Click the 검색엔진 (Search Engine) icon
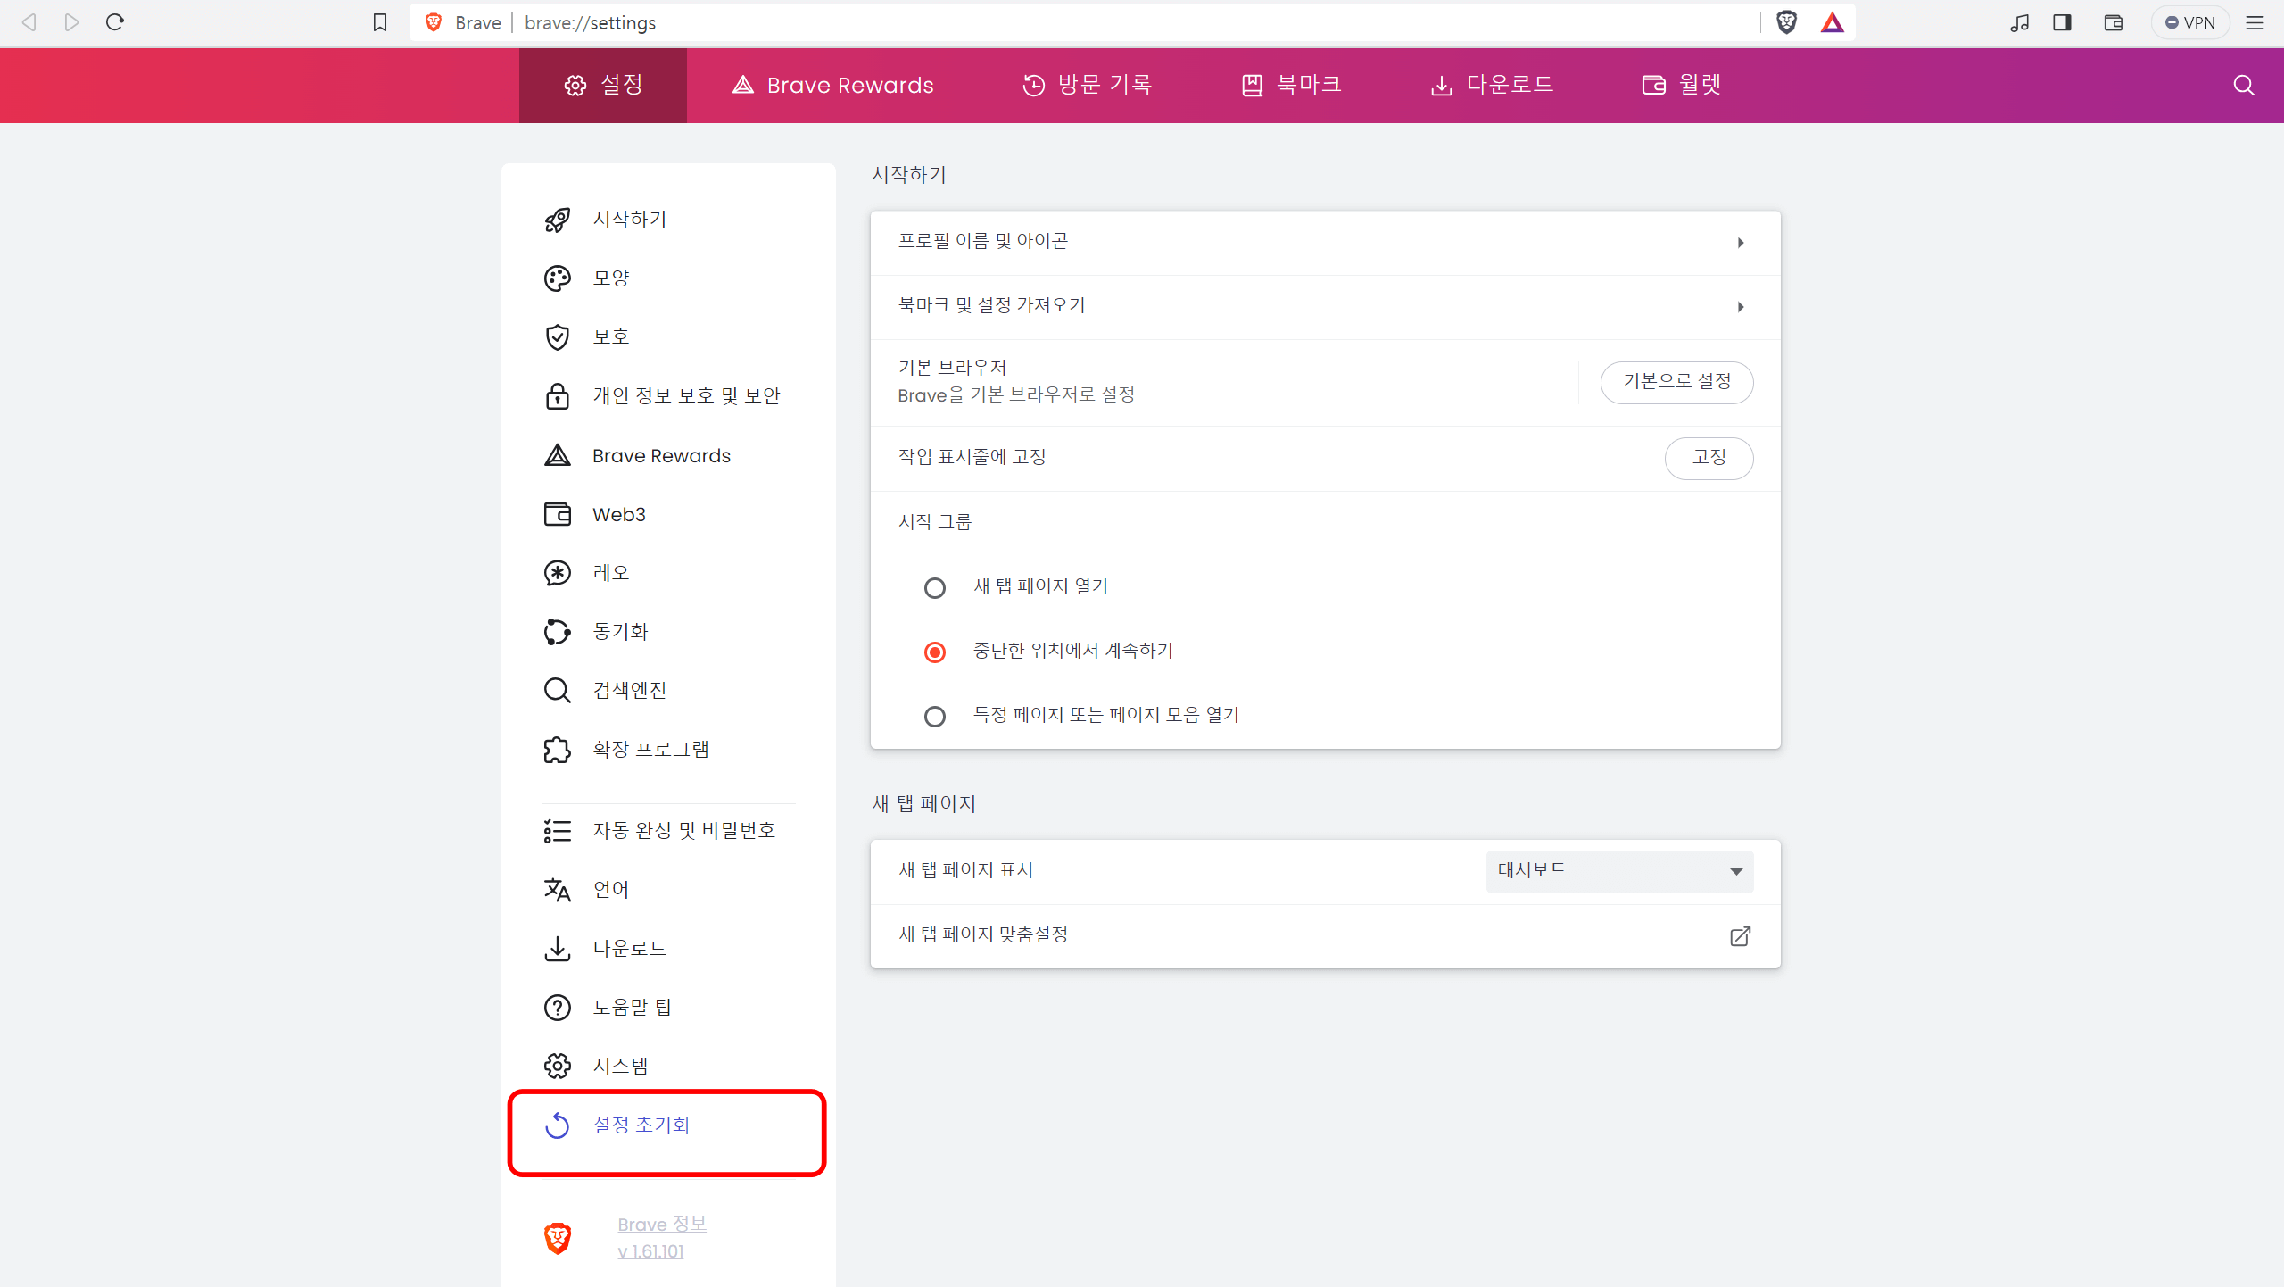Image resolution: width=2284 pixels, height=1287 pixels. point(559,691)
